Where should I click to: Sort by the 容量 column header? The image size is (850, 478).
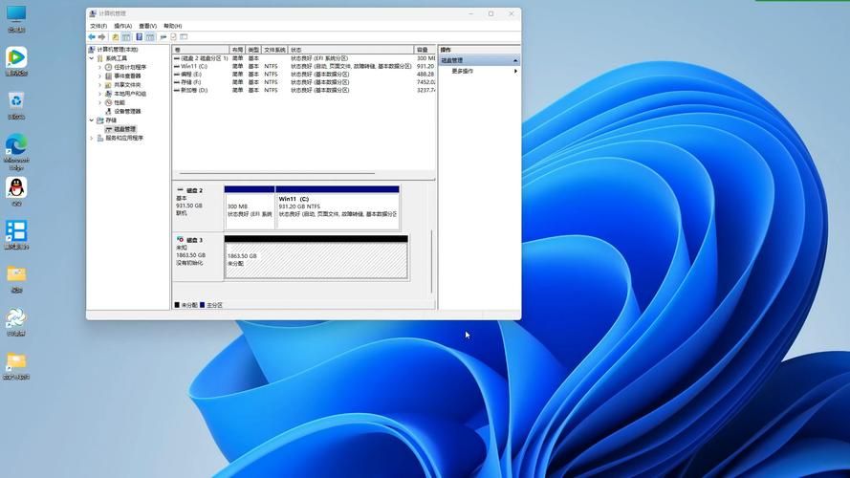pyautogui.click(x=425, y=50)
